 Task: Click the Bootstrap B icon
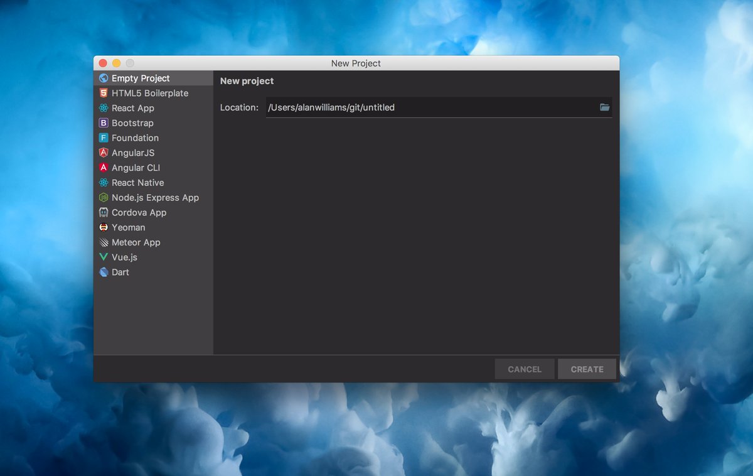click(104, 123)
